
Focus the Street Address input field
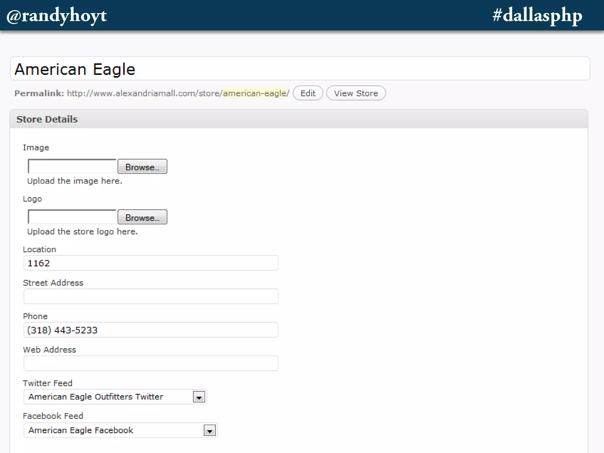tap(151, 296)
